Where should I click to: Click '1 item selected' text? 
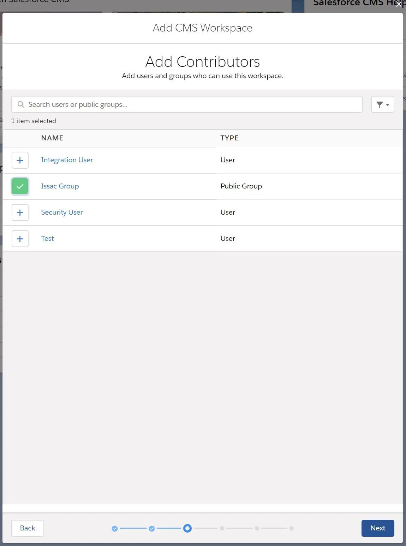click(34, 121)
